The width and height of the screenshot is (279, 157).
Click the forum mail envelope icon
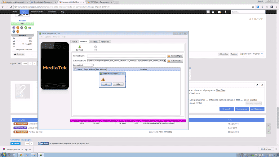click(x=219, y=12)
